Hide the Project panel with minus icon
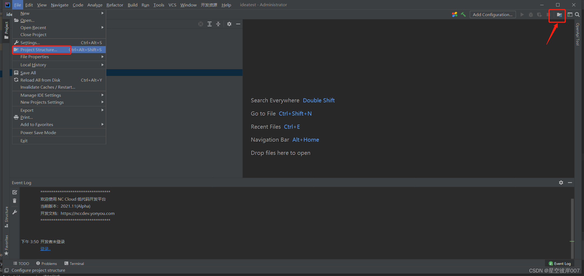The image size is (584, 276). coord(238,24)
